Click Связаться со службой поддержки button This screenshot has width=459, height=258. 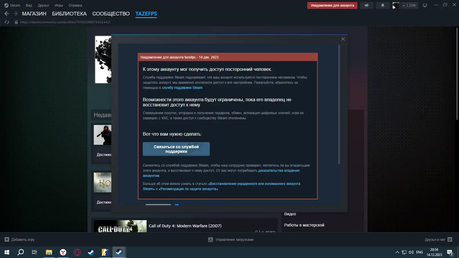(x=176, y=149)
